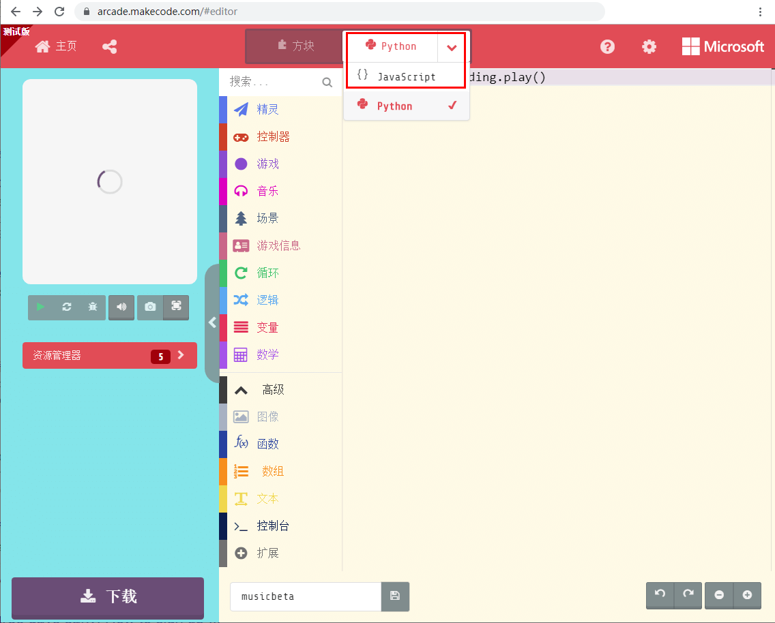Start the simulator with play button
Viewport: 775px width, 623px height.
tap(41, 307)
